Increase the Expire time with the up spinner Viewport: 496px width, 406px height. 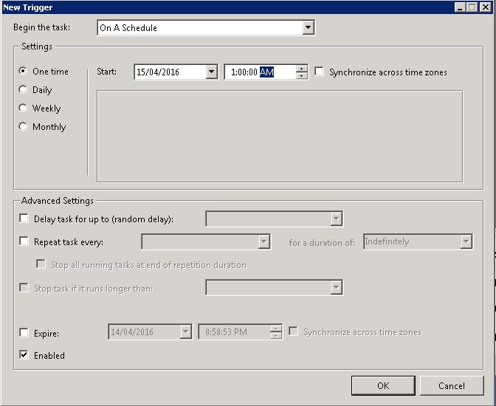tap(276, 328)
